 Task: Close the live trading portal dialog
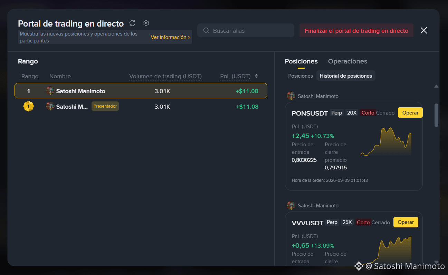pos(424,30)
